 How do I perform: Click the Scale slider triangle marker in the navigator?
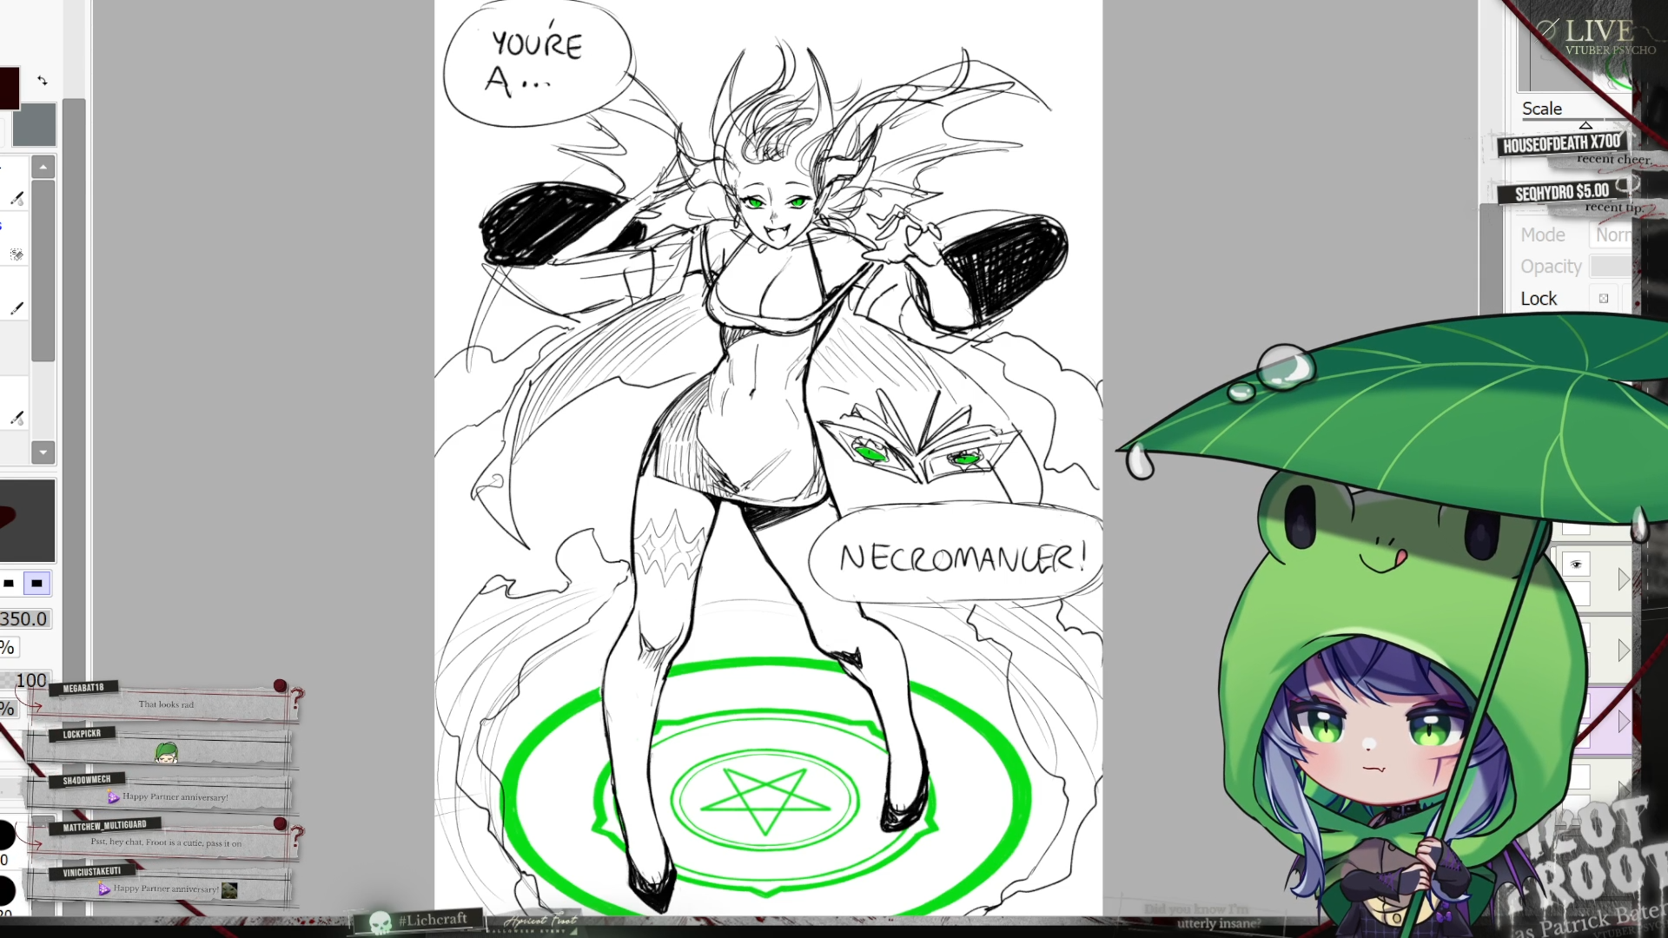coord(1585,125)
